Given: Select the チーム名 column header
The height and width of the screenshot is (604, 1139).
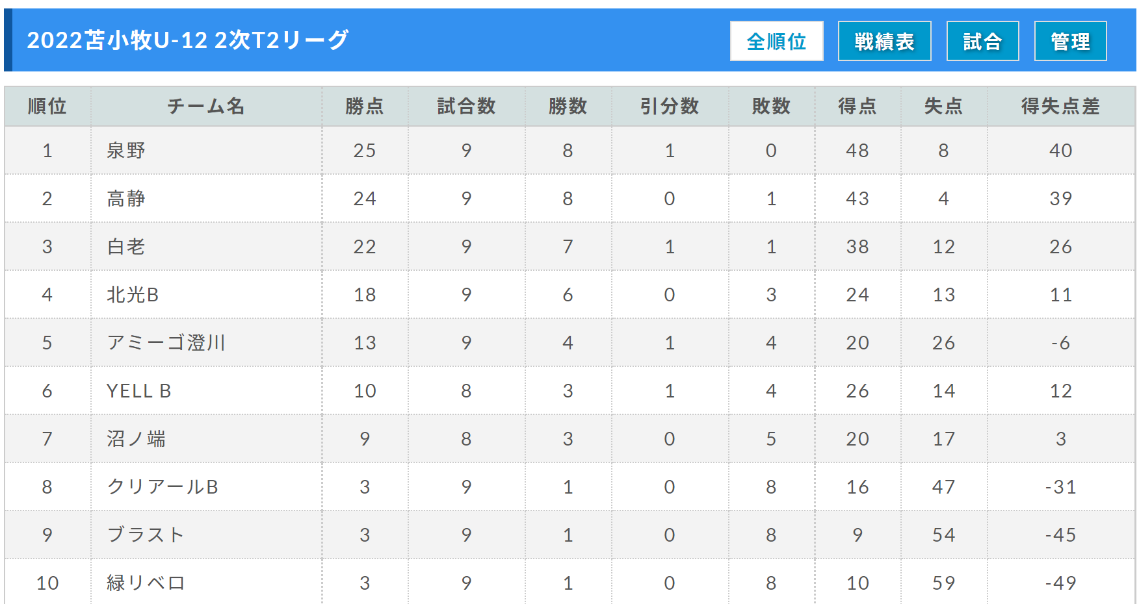Looking at the screenshot, I should 206,106.
